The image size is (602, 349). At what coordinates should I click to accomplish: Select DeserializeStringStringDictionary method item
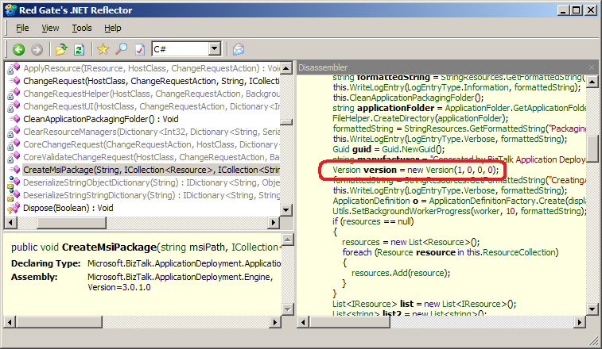[151, 195]
